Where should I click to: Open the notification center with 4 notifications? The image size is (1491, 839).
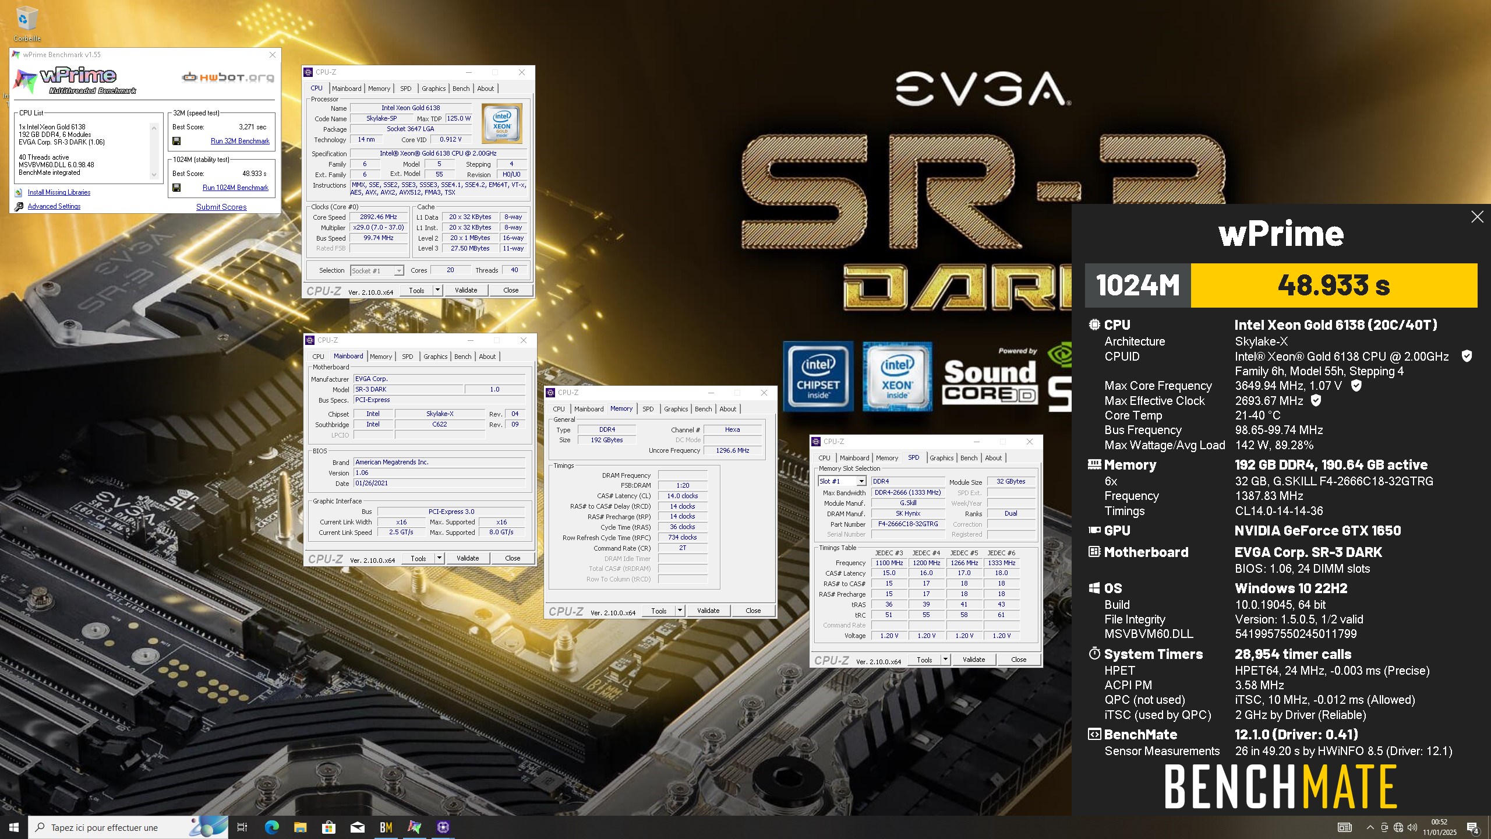tap(1473, 827)
